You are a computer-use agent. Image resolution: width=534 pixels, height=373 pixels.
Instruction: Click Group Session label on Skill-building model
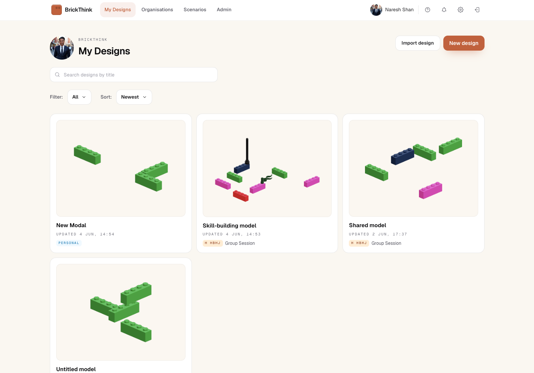point(240,243)
